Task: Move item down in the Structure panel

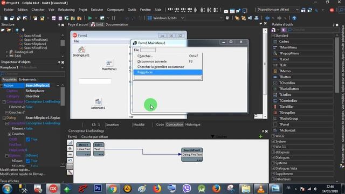Action: (23, 30)
